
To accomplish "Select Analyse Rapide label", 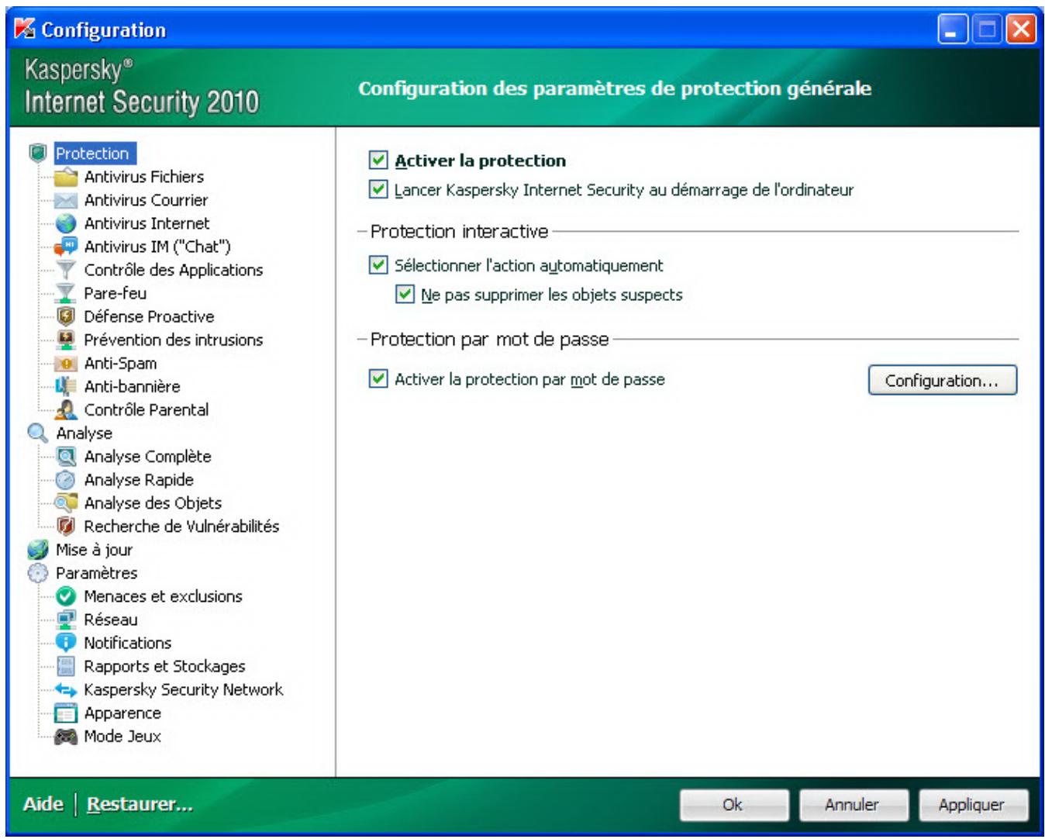I will 139,480.
